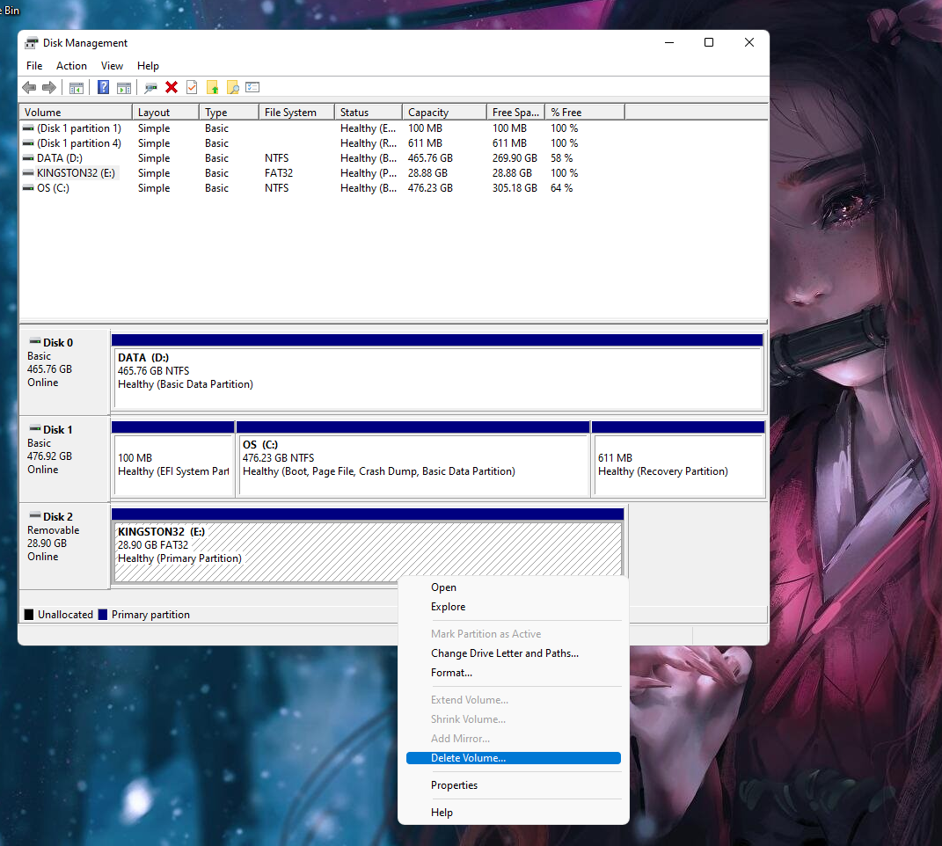Viewport: 942px width, 846px height.
Task: Click the folder with magnifier icon
Action: click(232, 88)
